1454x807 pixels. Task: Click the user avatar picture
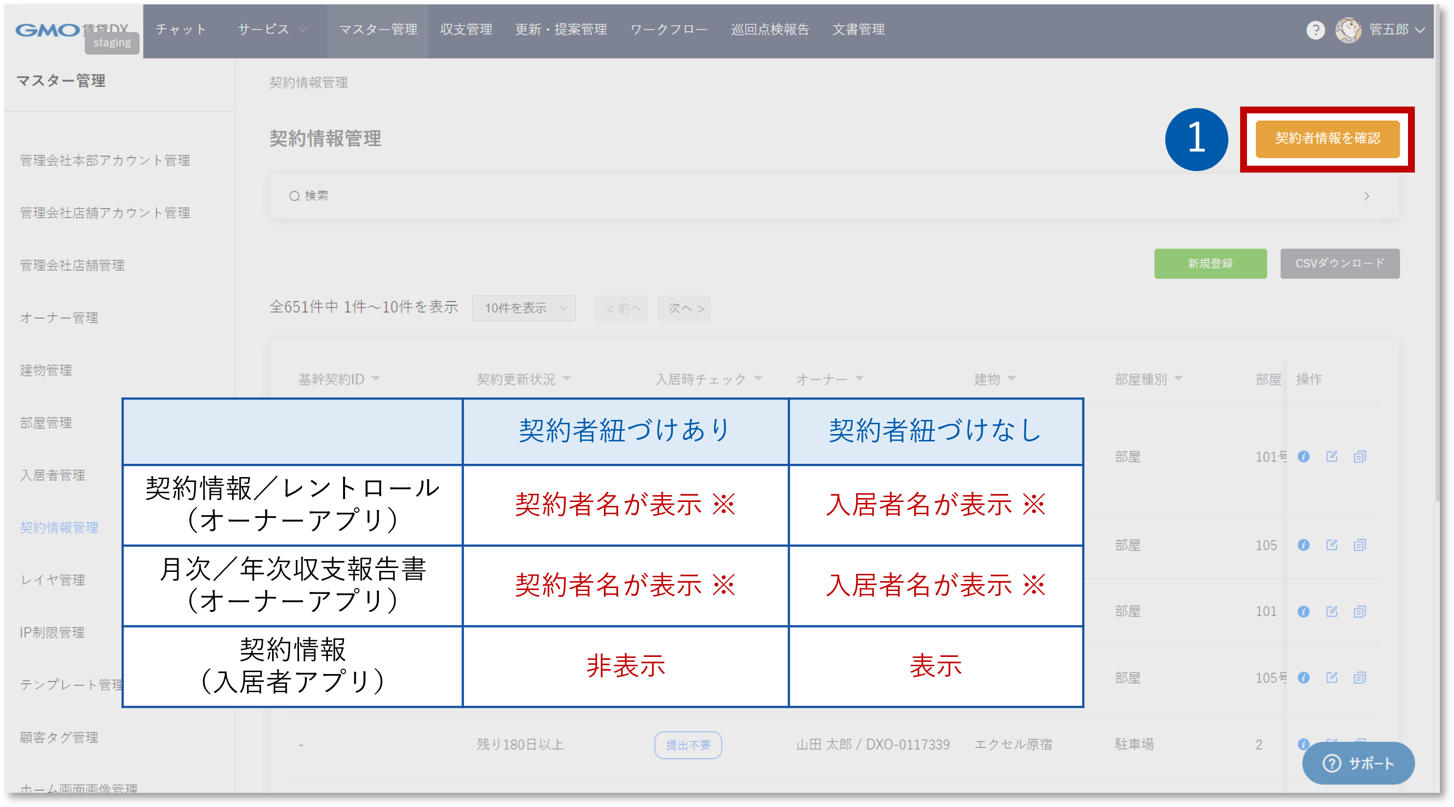point(1348,30)
